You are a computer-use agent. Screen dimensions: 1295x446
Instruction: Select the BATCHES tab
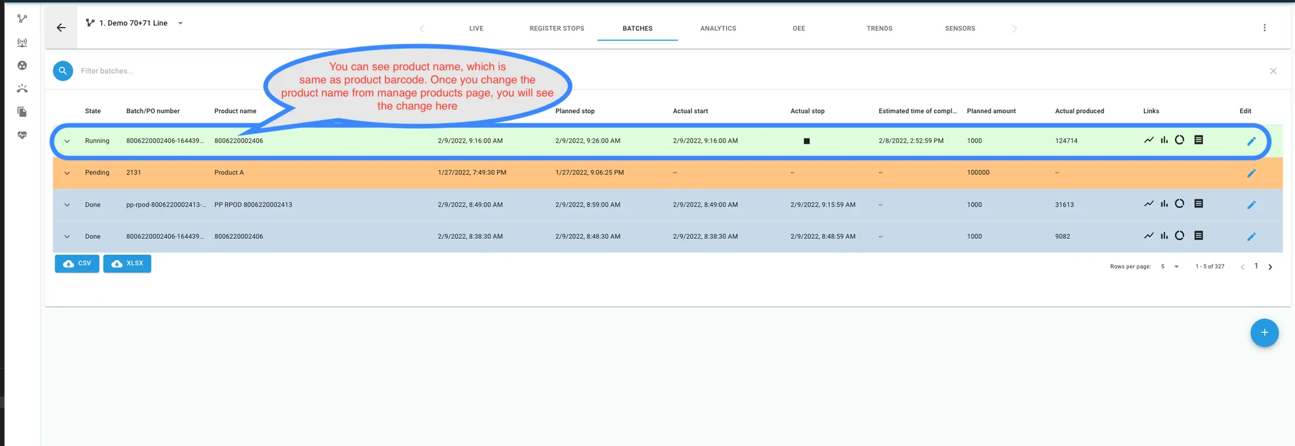(x=637, y=28)
